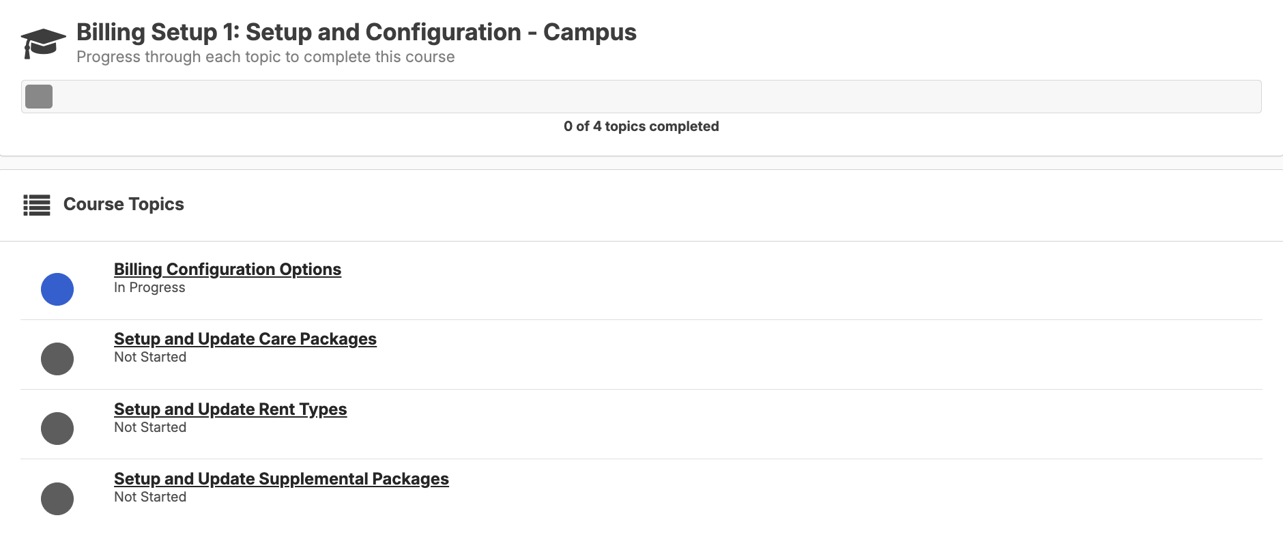Click the Billing Setup 1 course title

[x=356, y=32]
